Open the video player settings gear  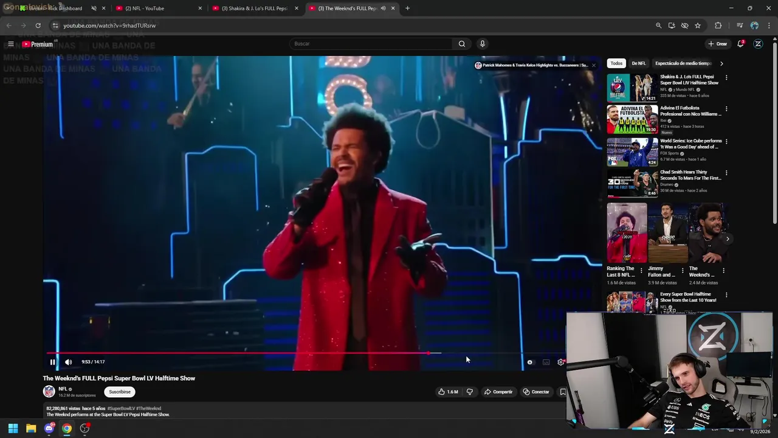click(x=560, y=362)
